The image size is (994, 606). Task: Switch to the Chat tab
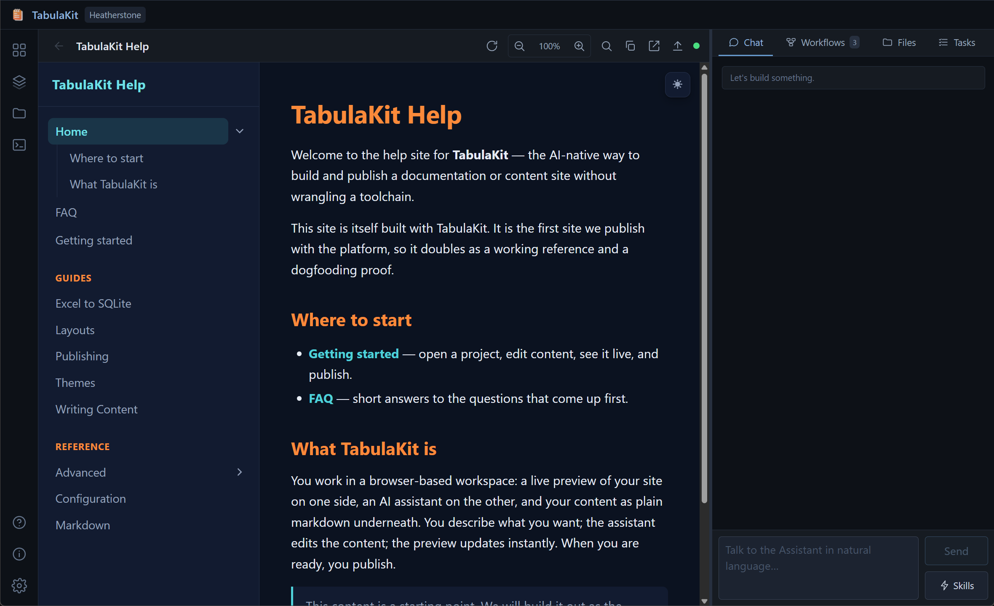click(745, 43)
